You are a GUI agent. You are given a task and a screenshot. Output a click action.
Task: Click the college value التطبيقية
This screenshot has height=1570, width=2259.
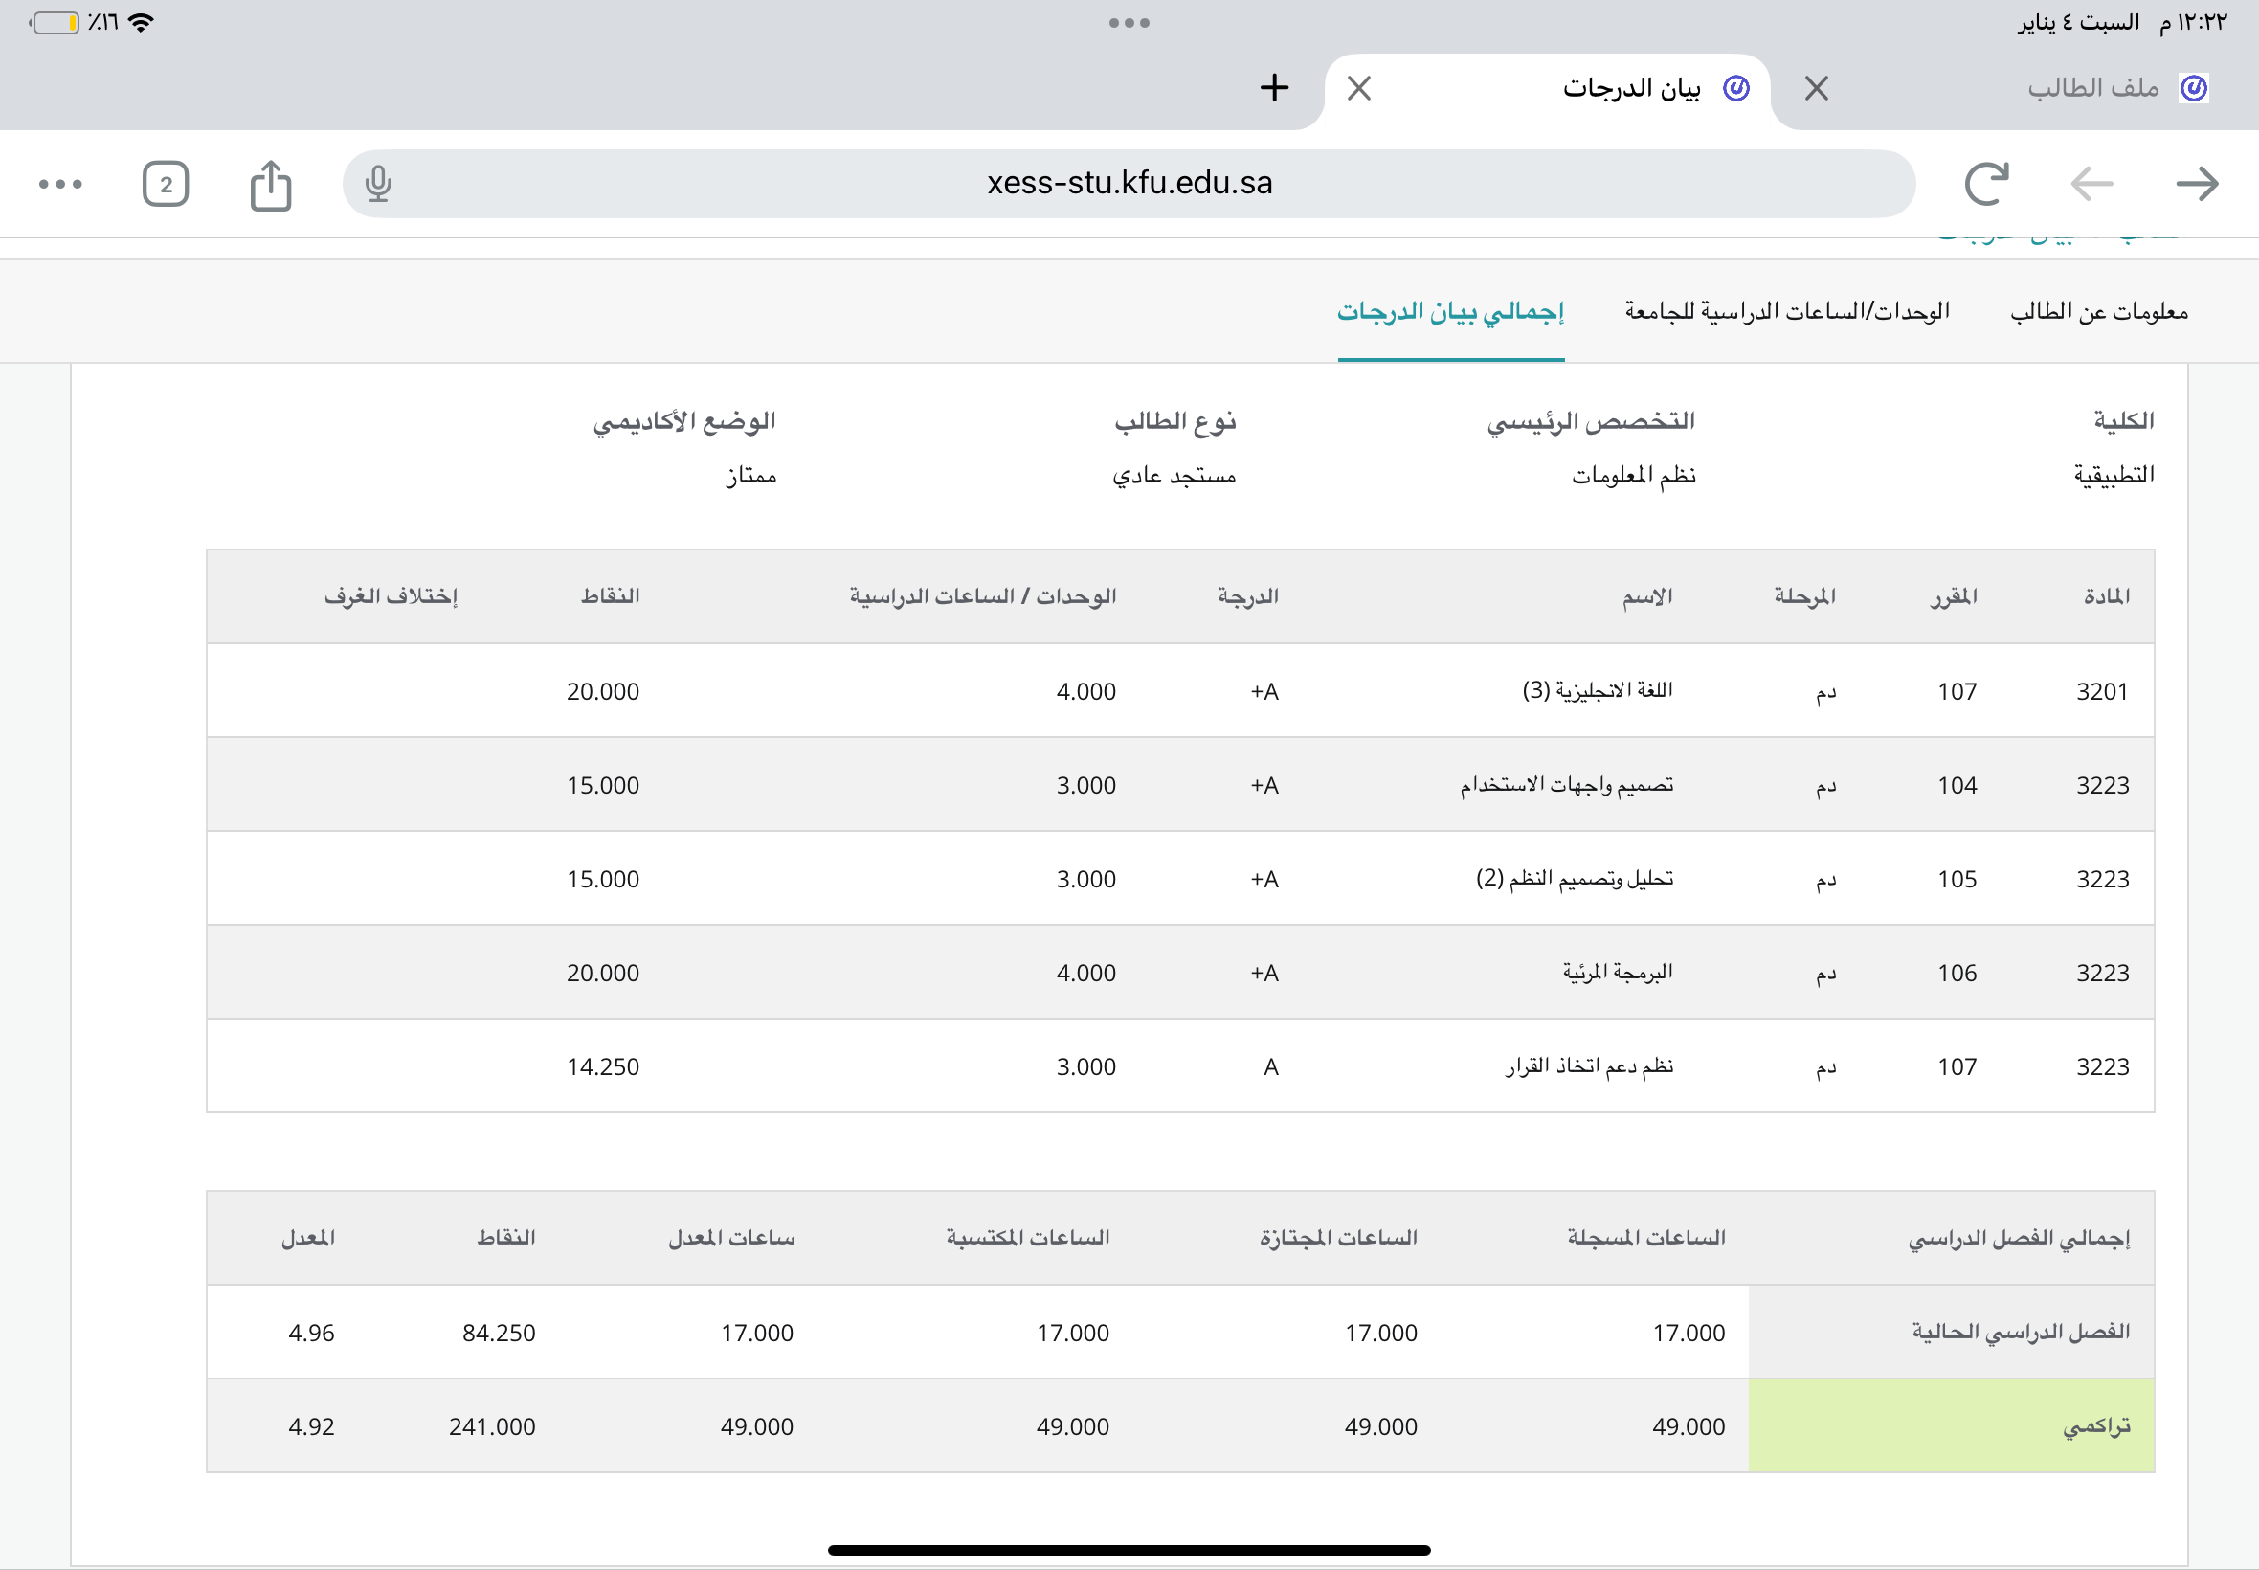pos(2114,475)
